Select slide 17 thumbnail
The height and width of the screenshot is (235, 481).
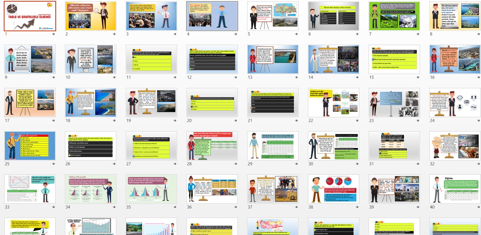click(x=30, y=103)
